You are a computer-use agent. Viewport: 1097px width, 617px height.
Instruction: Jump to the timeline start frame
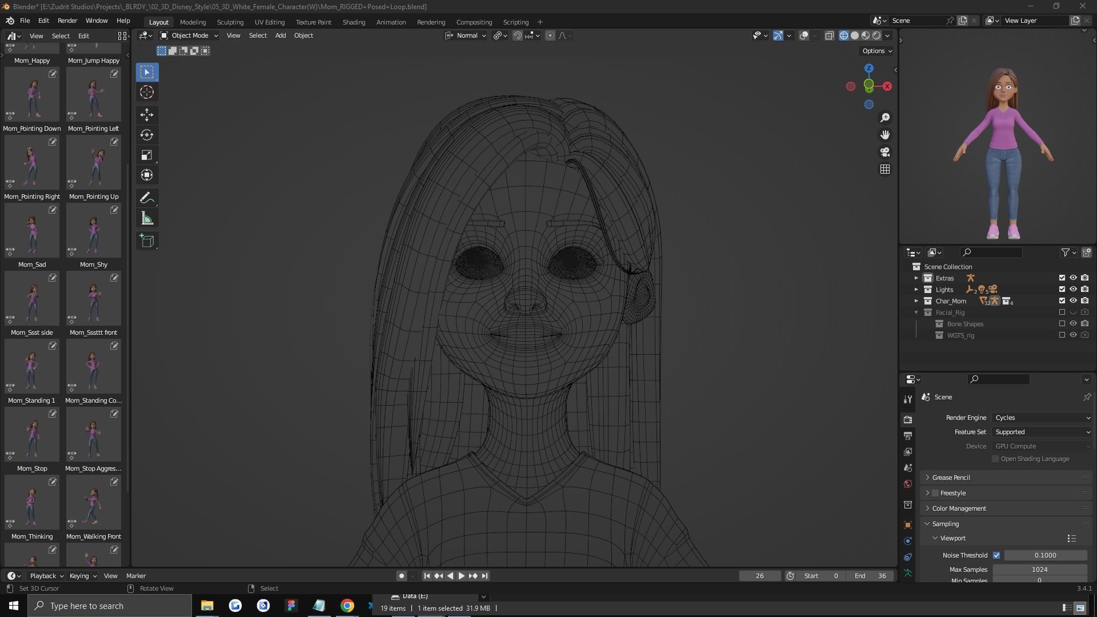pos(427,576)
